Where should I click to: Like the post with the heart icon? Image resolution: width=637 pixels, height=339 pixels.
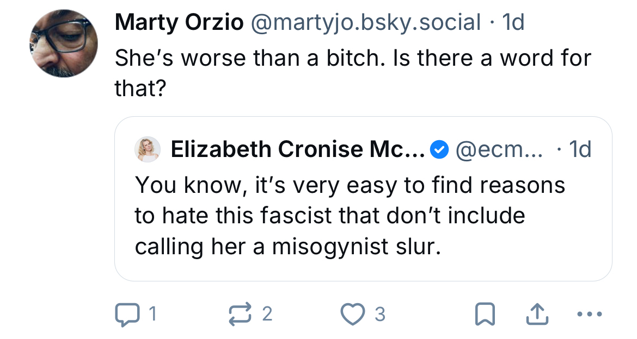pos(352,314)
